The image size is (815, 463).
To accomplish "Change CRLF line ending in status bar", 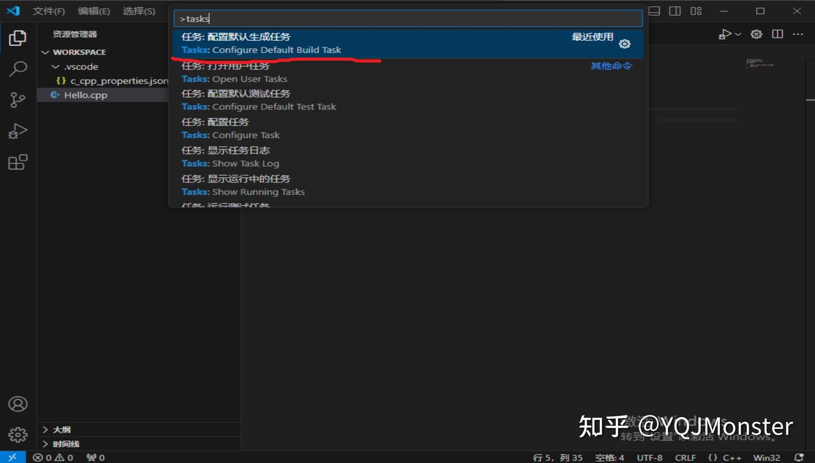I will point(685,457).
